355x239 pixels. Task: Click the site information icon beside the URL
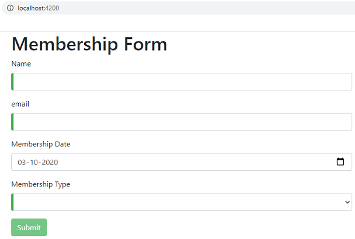10,8
